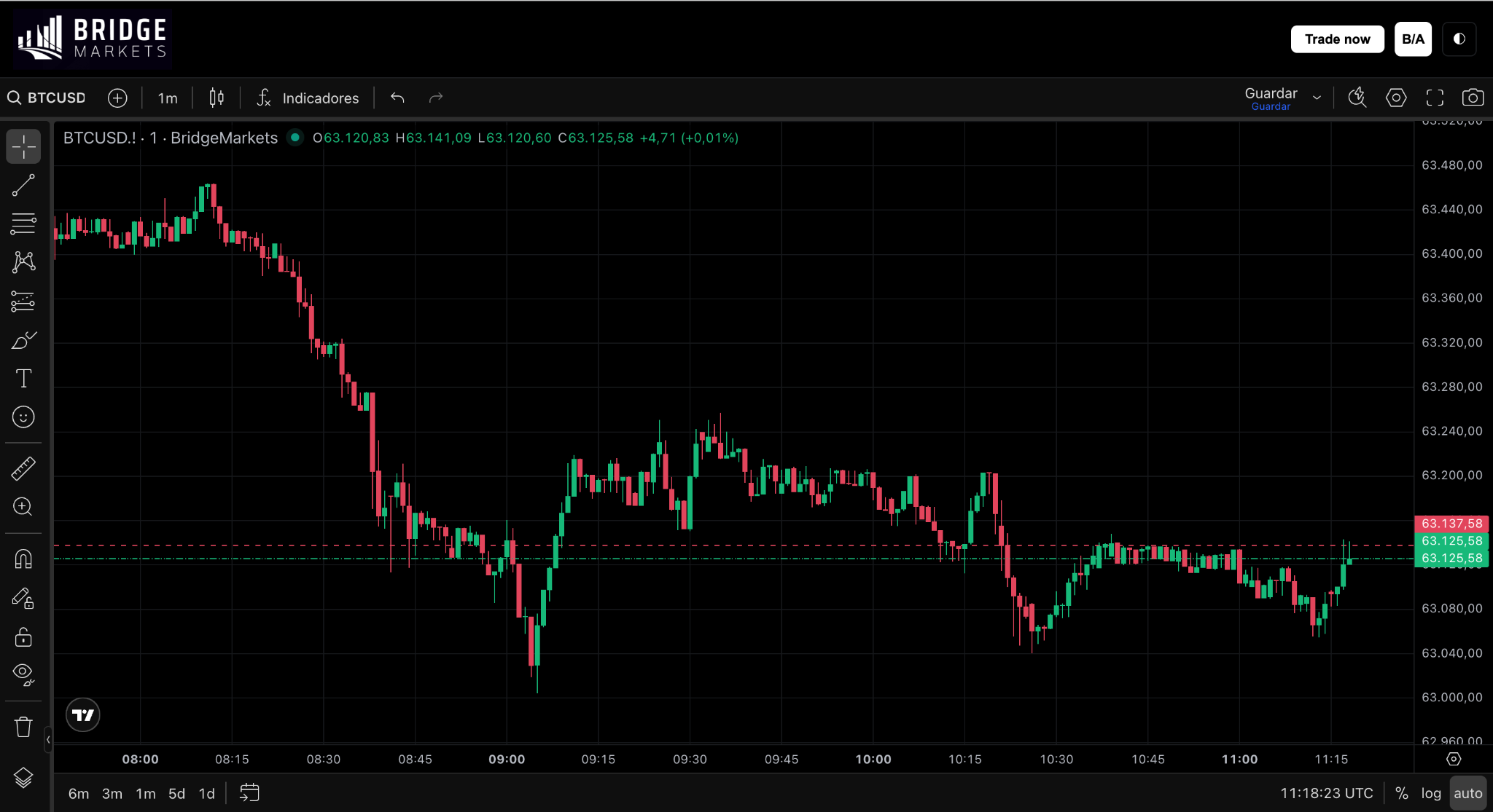Add a symbol to compare with plus icon
The width and height of the screenshot is (1493, 812).
click(x=117, y=98)
